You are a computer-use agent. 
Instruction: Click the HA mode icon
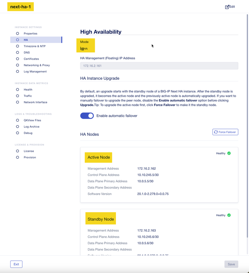pyautogui.click(x=82, y=49)
